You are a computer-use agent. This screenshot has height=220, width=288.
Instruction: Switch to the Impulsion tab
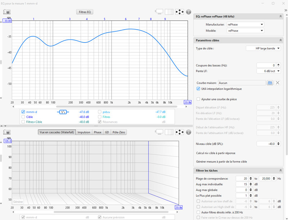click(x=84, y=132)
